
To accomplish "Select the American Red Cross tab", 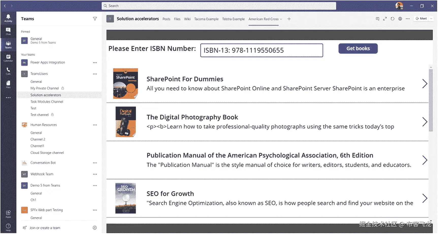I will (x=264, y=19).
